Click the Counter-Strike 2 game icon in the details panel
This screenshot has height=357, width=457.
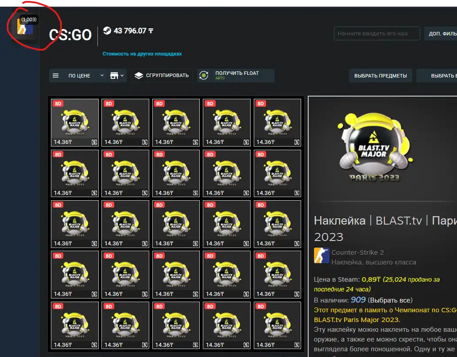click(x=321, y=256)
